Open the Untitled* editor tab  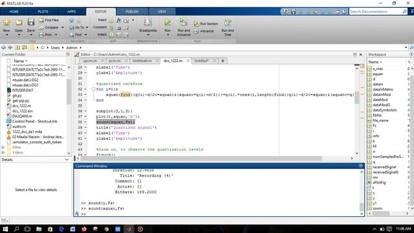point(201,61)
